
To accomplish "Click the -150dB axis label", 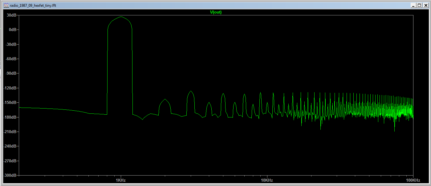I will point(10,103).
